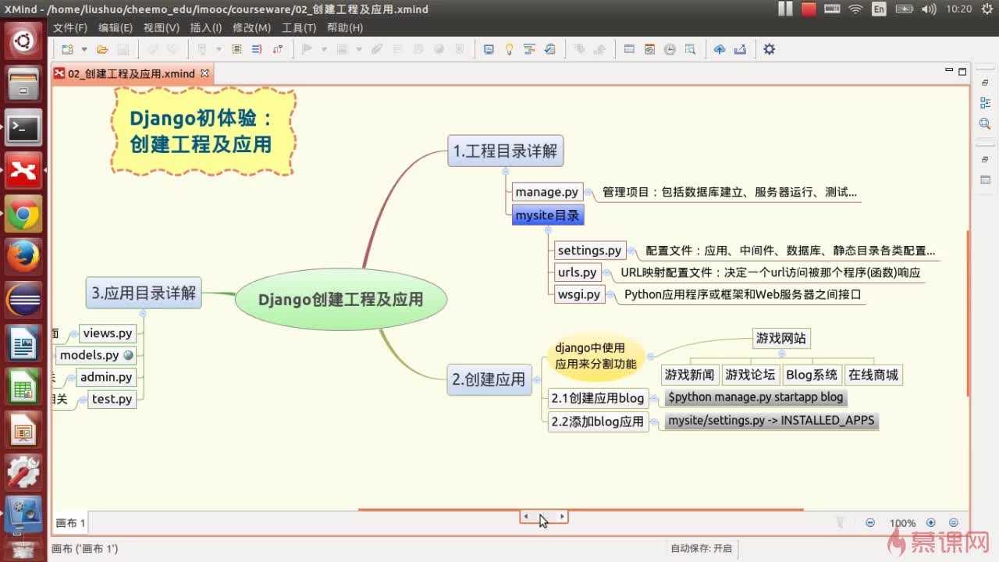Collapse the 游戏网站 subtopics
Screen dimensions: 999x562
(780, 352)
